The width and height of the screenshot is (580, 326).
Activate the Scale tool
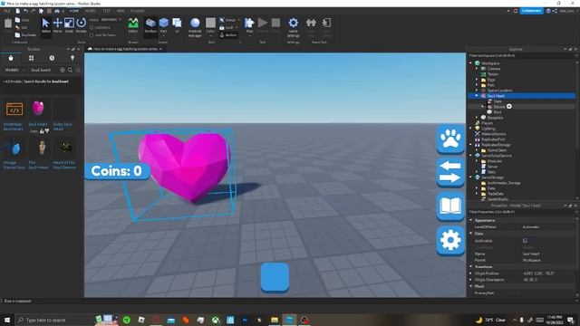point(69,25)
